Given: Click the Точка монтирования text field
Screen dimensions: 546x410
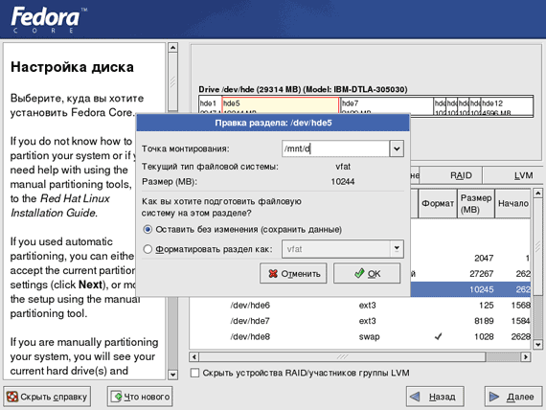Looking at the screenshot, I should click(x=335, y=148).
